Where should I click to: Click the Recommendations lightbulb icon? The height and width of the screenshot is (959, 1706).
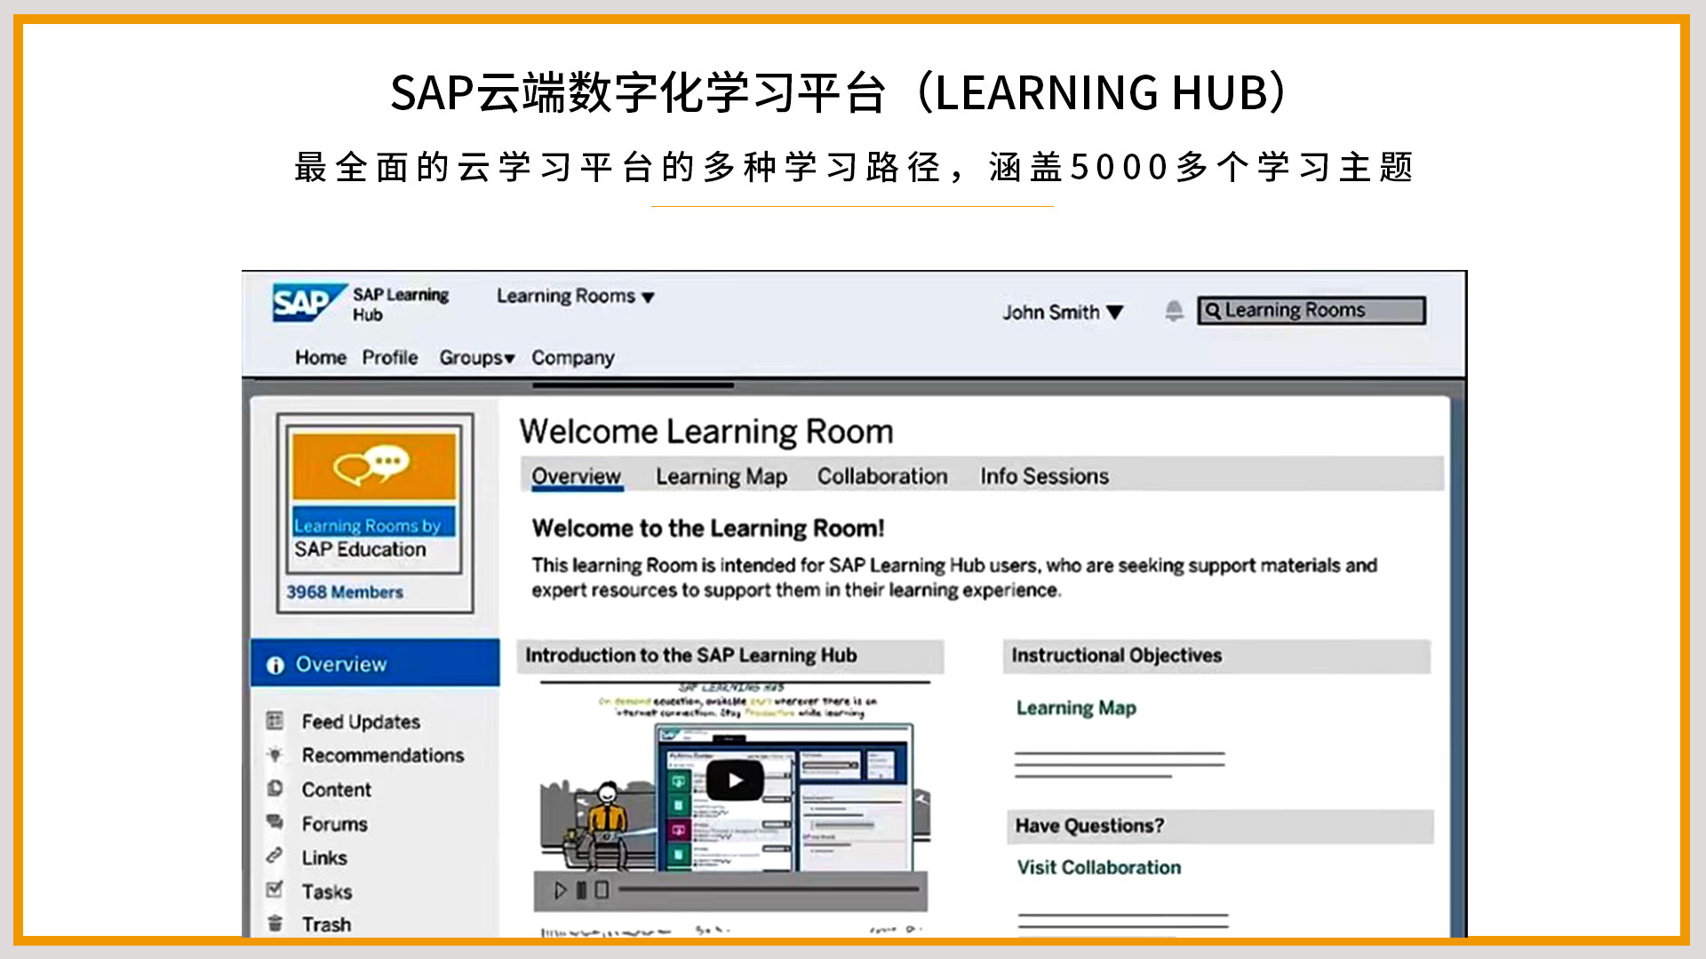point(275,755)
